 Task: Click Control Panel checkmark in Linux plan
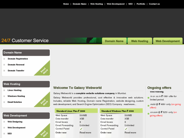[81, 129]
